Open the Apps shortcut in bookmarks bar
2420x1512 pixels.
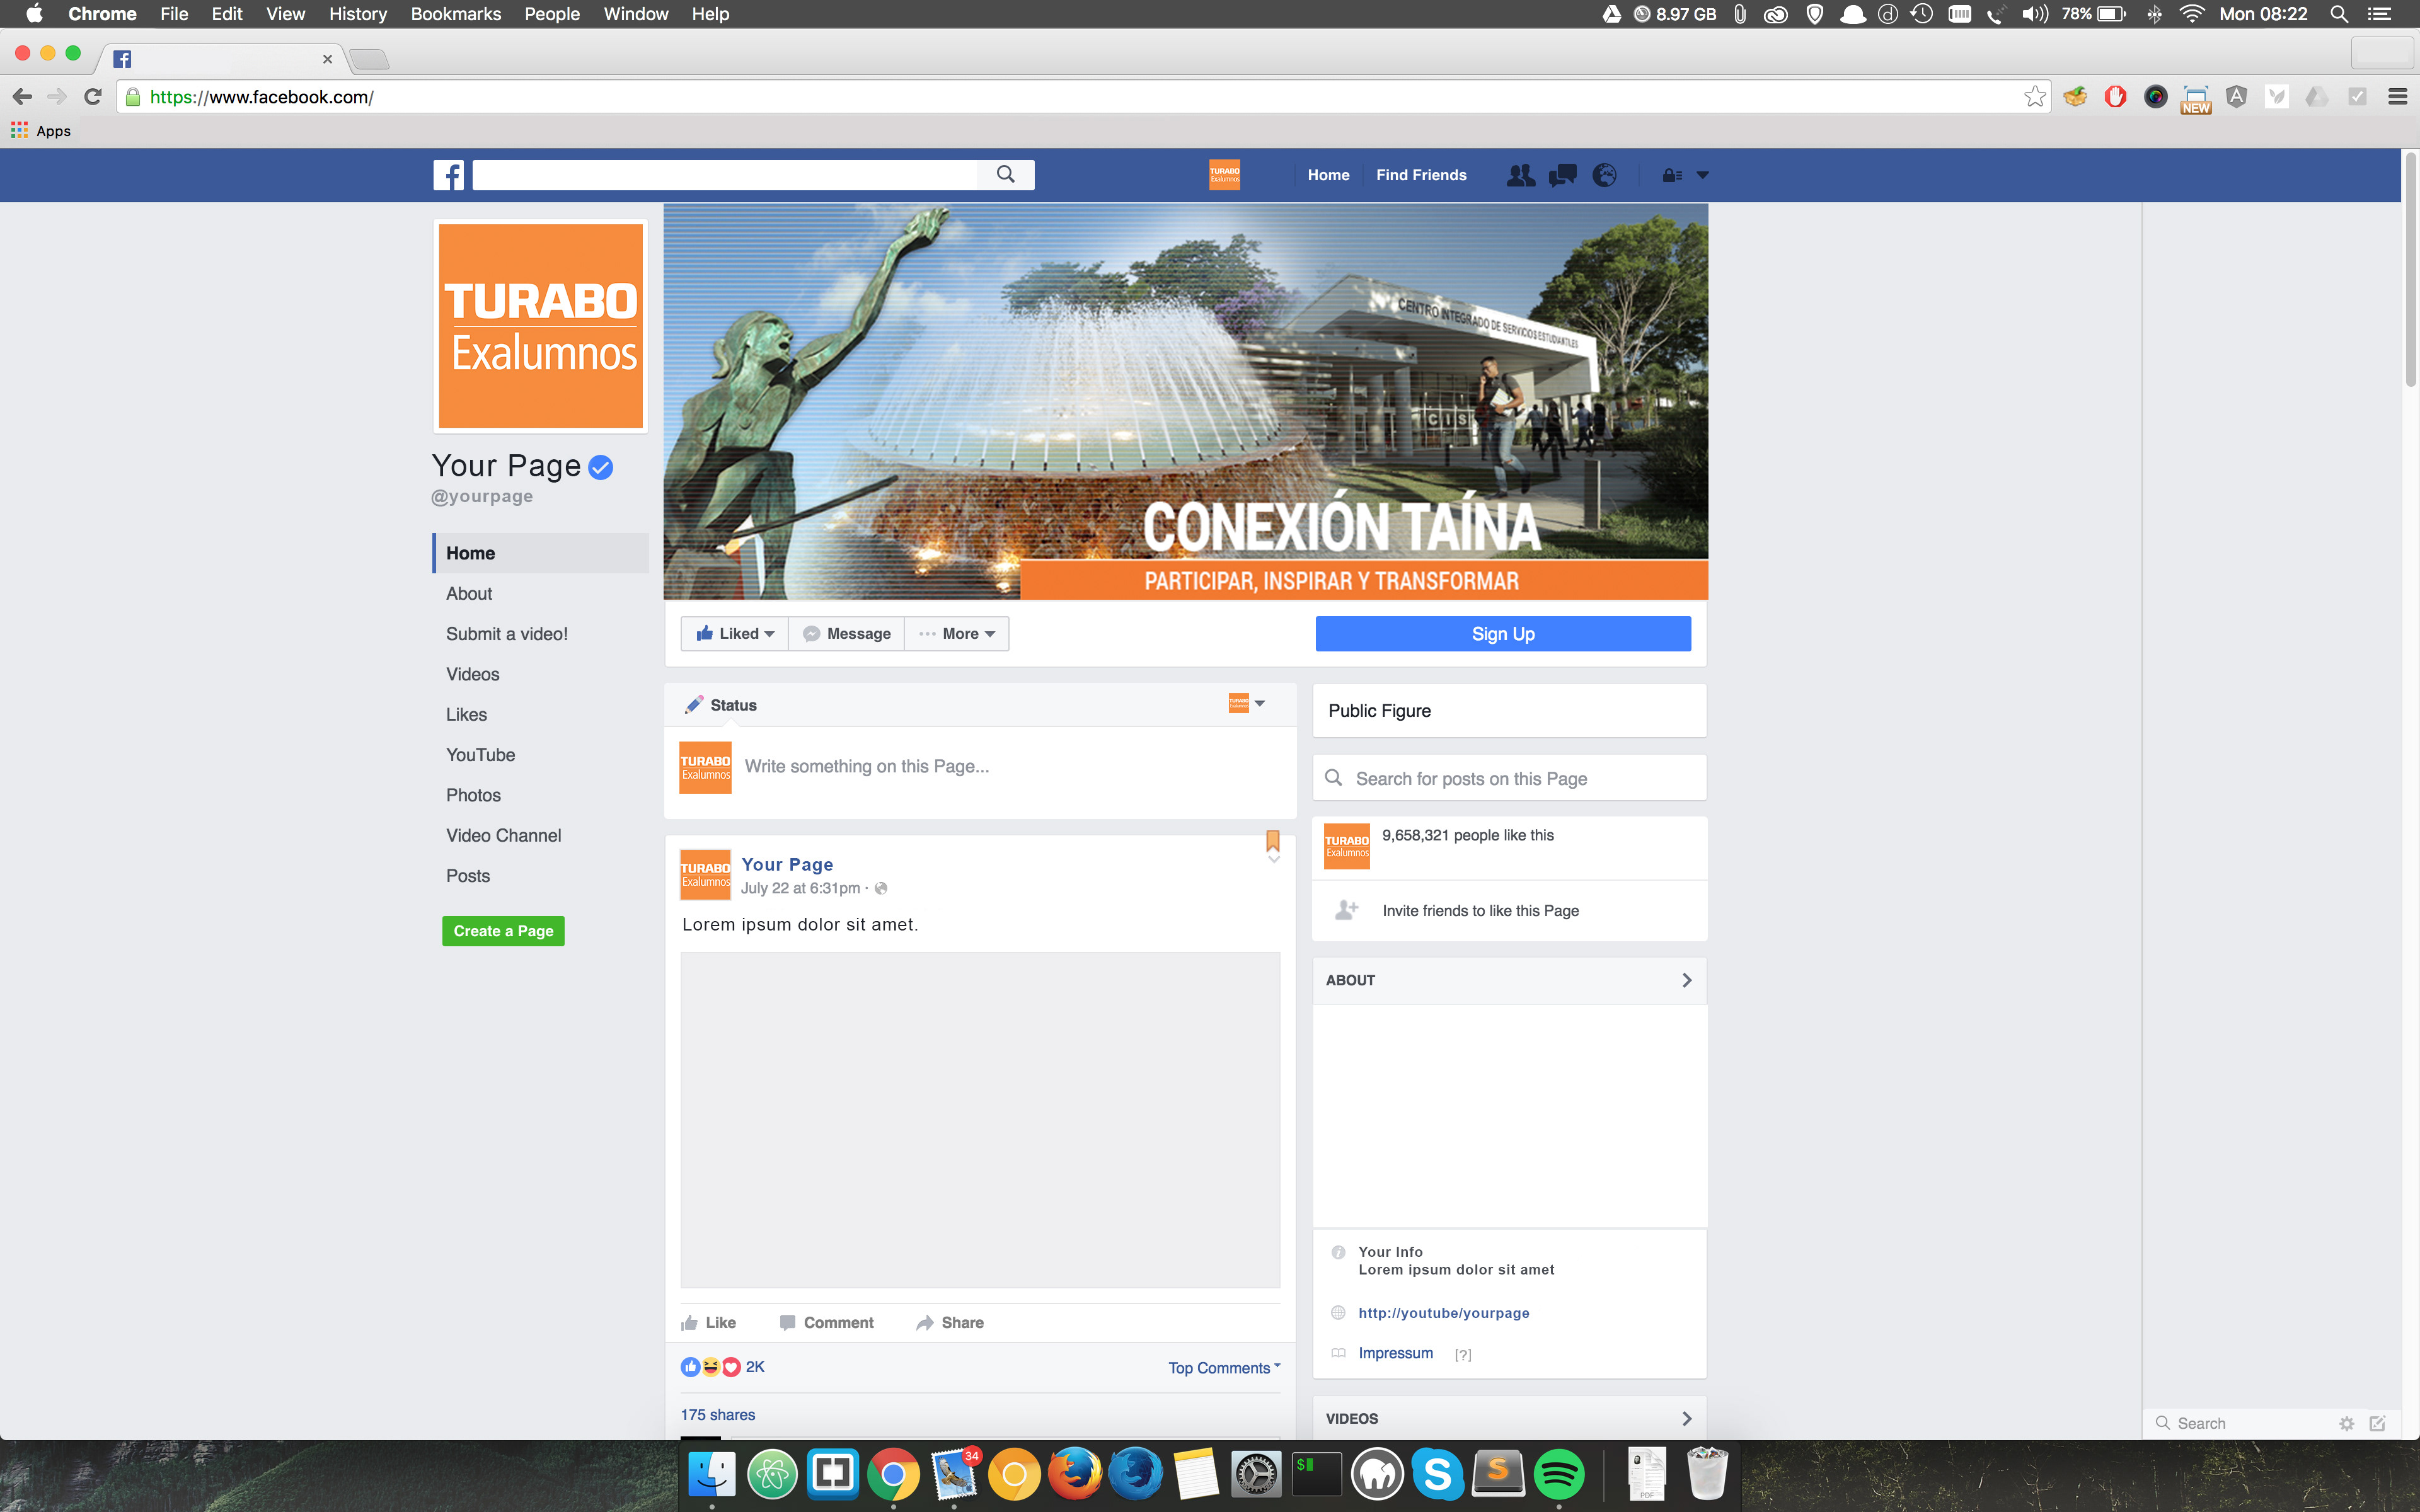(x=41, y=131)
